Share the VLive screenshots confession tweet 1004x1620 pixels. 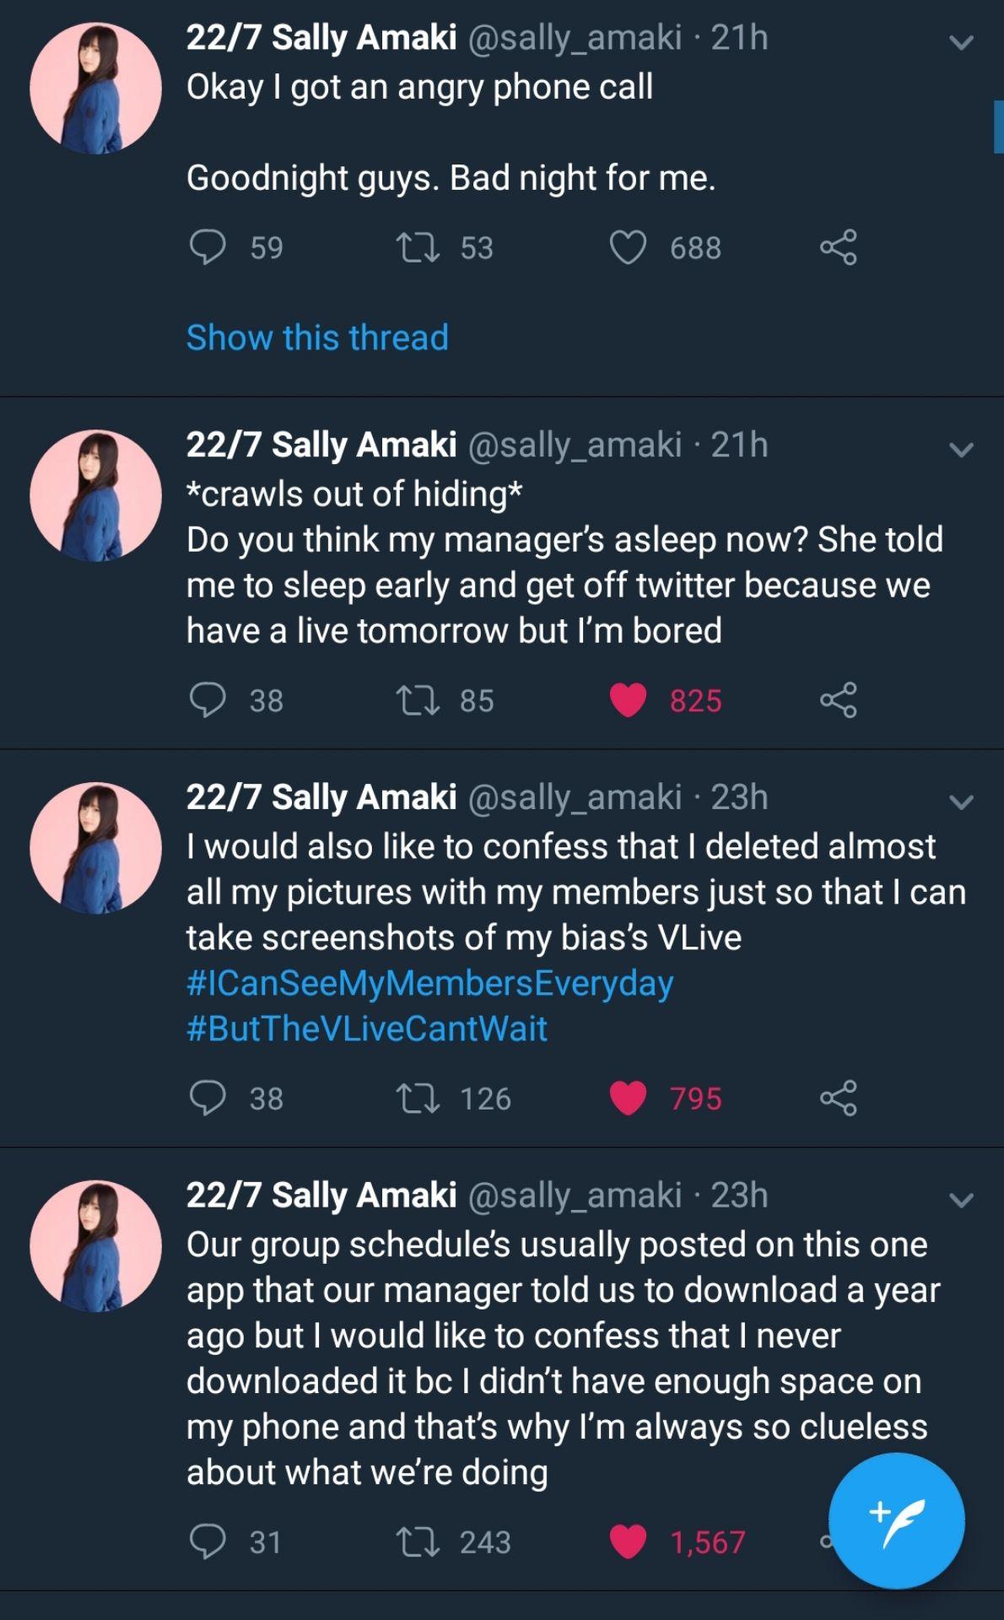tap(838, 1098)
